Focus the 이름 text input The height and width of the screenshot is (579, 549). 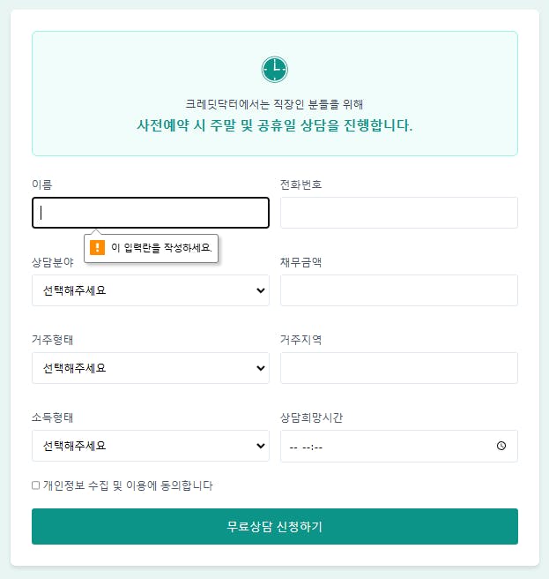(150, 213)
